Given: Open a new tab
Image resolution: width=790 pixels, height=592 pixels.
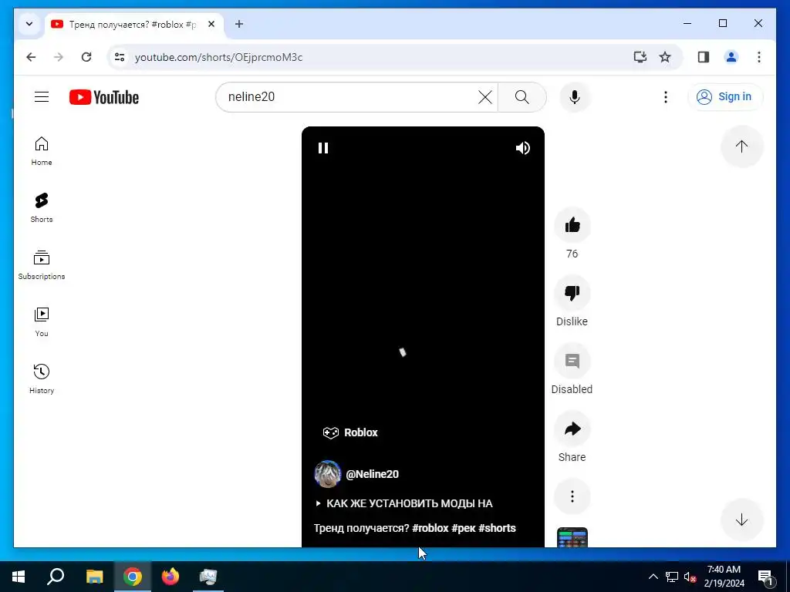Looking at the screenshot, I should (x=239, y=24).
